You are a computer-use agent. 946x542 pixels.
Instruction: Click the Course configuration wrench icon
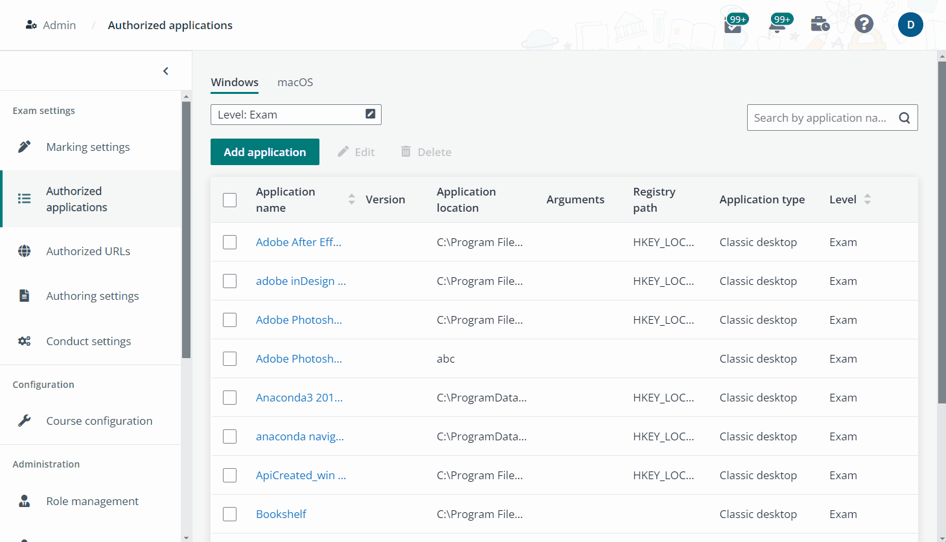tap(25, 421)
